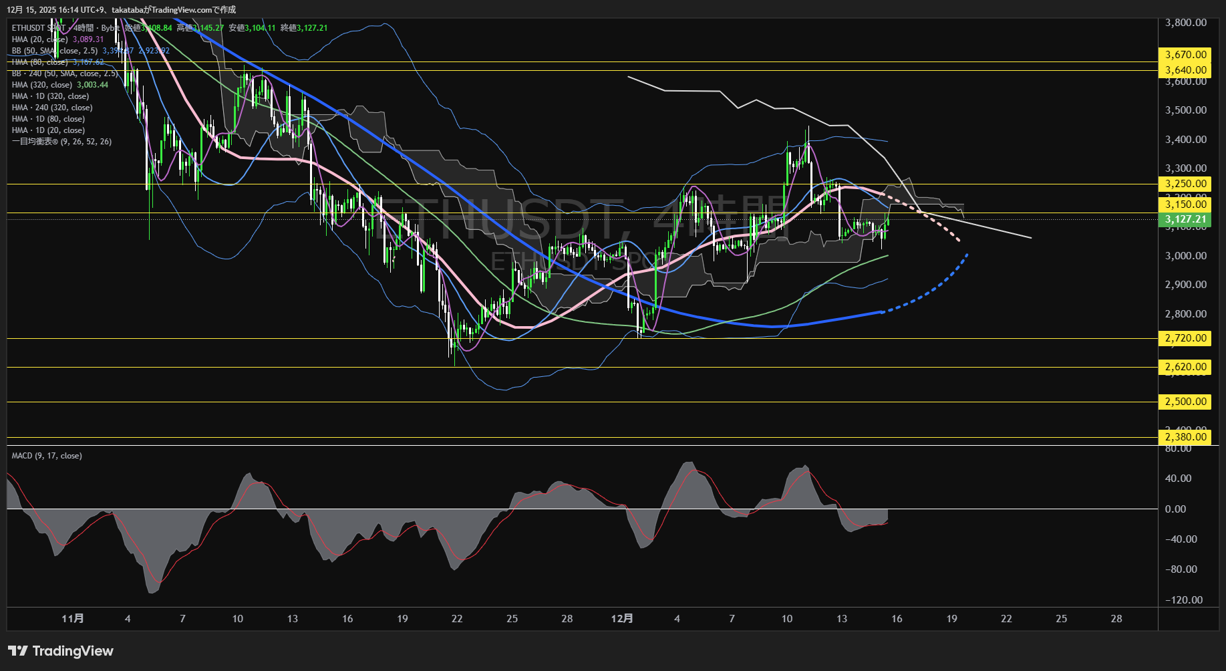1226x671 pixels.
Task: Click the yellow 2,380.00 price level tag
Action: tap(1185, 437)
